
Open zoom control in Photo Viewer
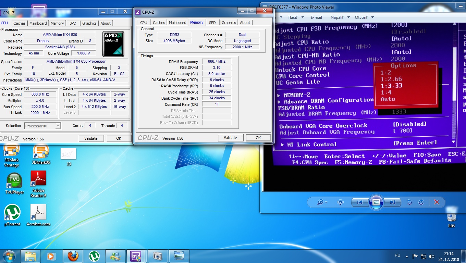(x=322, y=202)
